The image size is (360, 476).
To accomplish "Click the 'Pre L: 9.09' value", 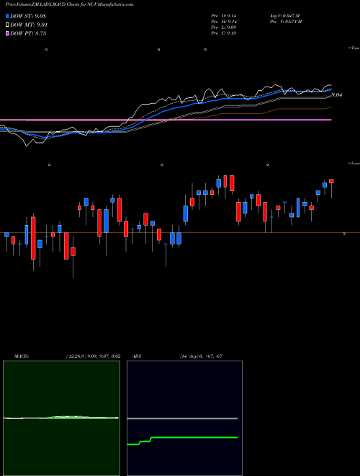I will (x=224, y=27).
